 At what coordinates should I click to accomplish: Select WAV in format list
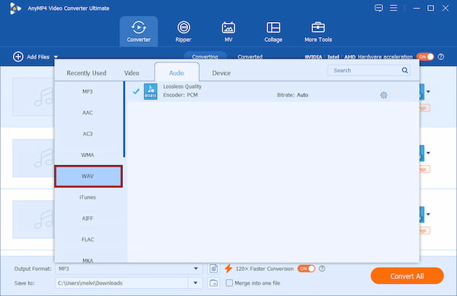pos(88,176)
